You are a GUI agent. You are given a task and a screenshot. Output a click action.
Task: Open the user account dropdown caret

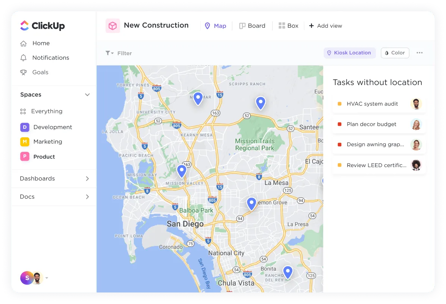pos(47,278)
